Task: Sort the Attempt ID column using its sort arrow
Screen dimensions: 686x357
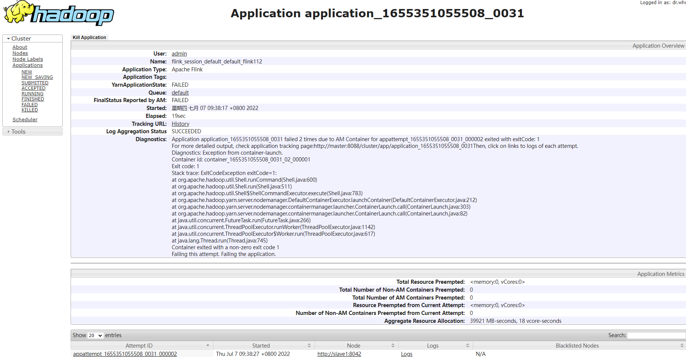Action: click(x=208, y=345)
